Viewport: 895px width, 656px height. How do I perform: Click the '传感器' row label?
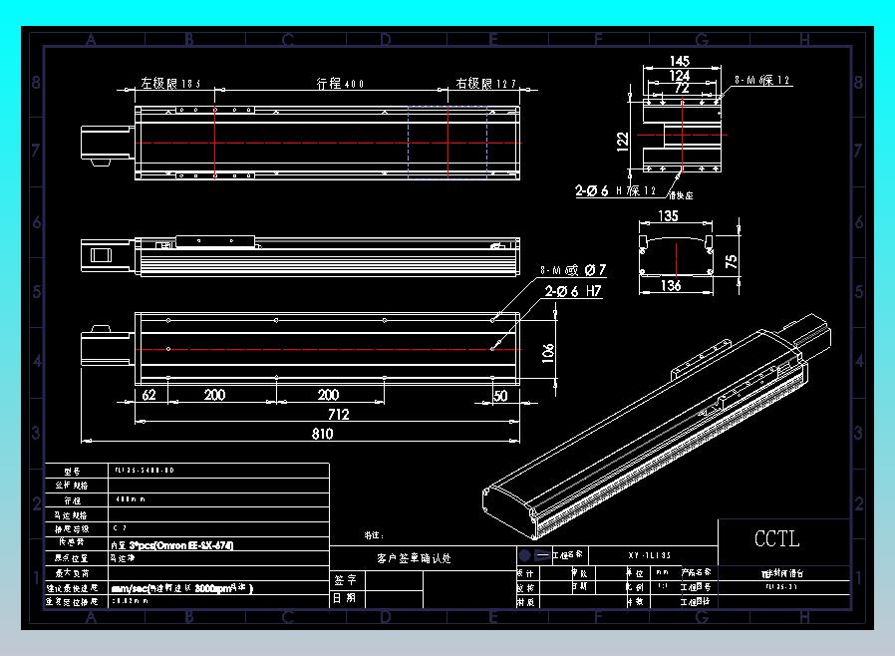(72, 542)
